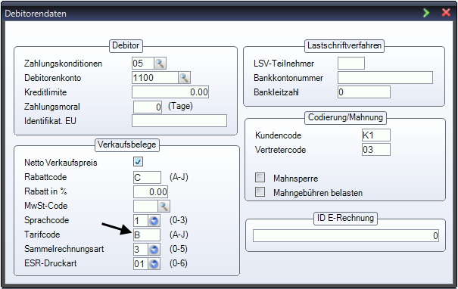The height and width of the screenshot is (289, 458).
Task: Open lookup next to Debitorenkonto field
Action: point(184,78)
